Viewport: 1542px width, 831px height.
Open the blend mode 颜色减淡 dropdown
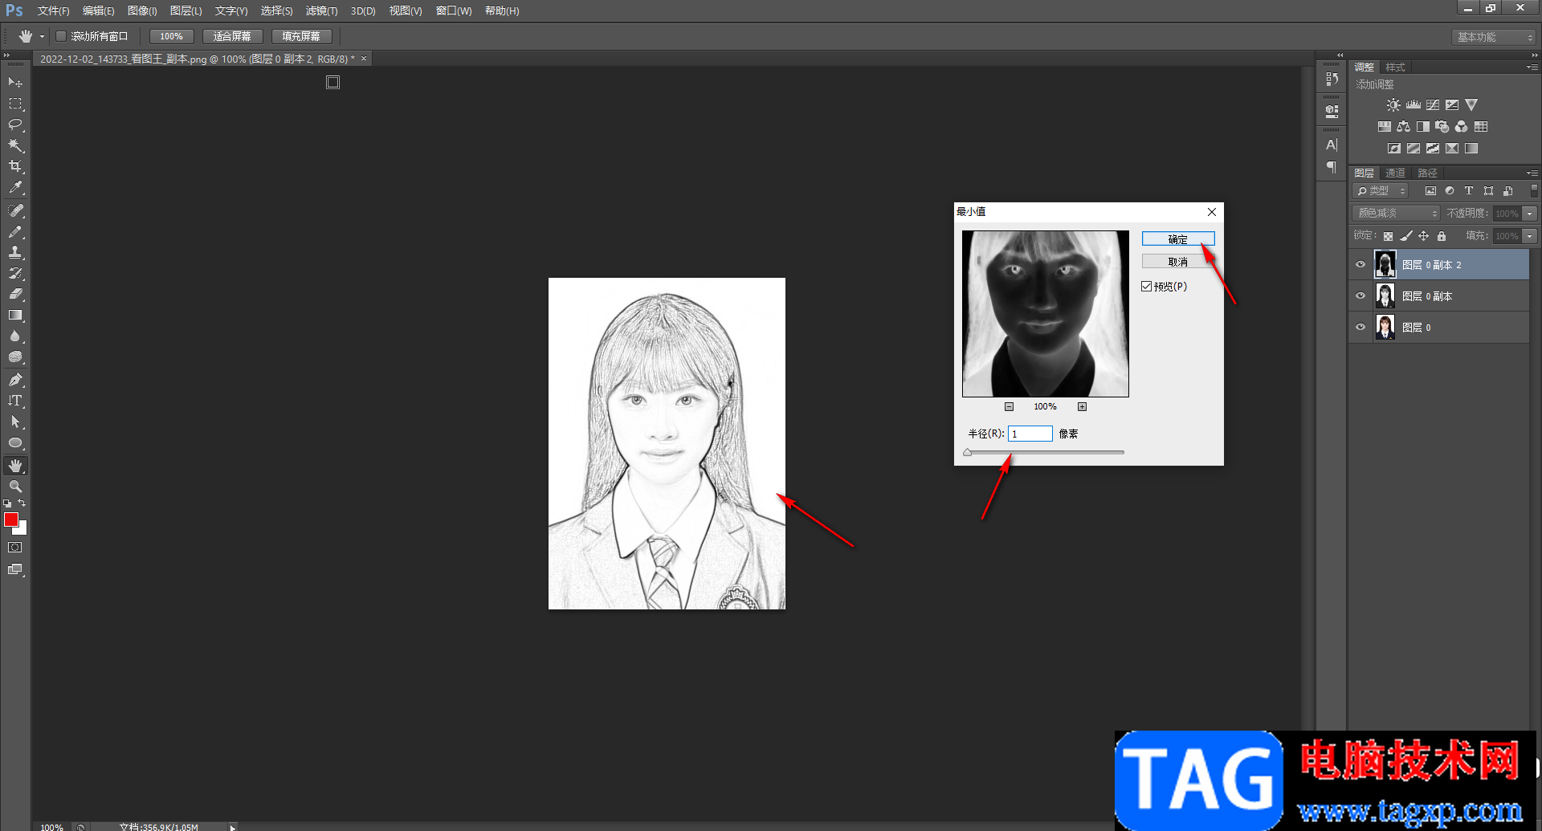point(1397,214)
